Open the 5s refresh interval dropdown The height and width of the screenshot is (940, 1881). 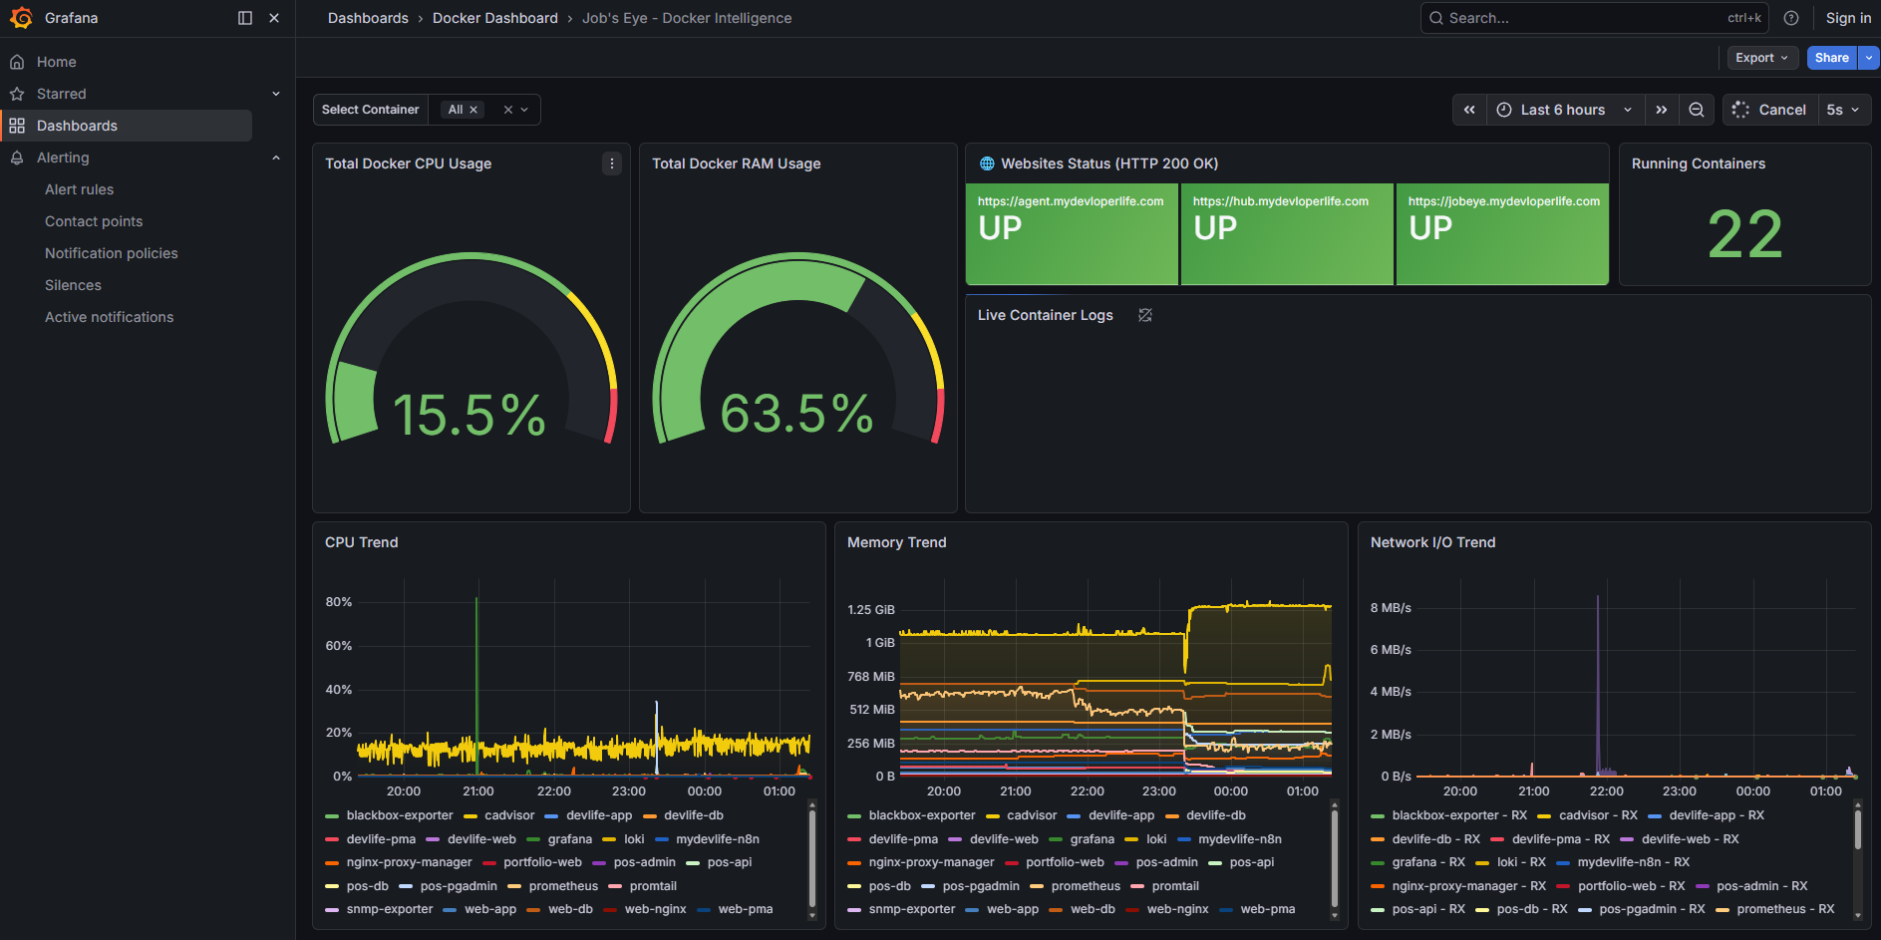click(x=1844, y=110)
